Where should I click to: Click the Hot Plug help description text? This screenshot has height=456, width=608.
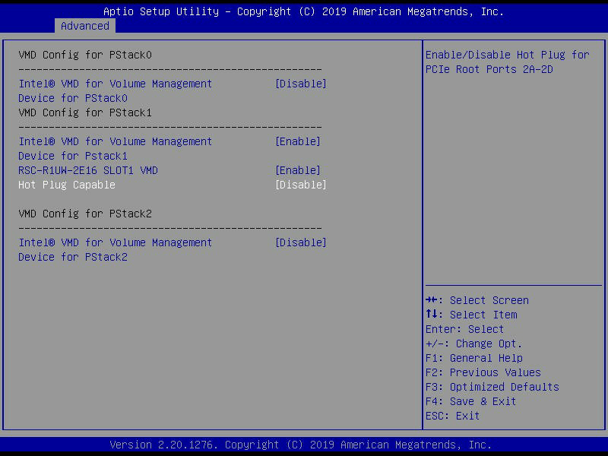tap(507, 62)
